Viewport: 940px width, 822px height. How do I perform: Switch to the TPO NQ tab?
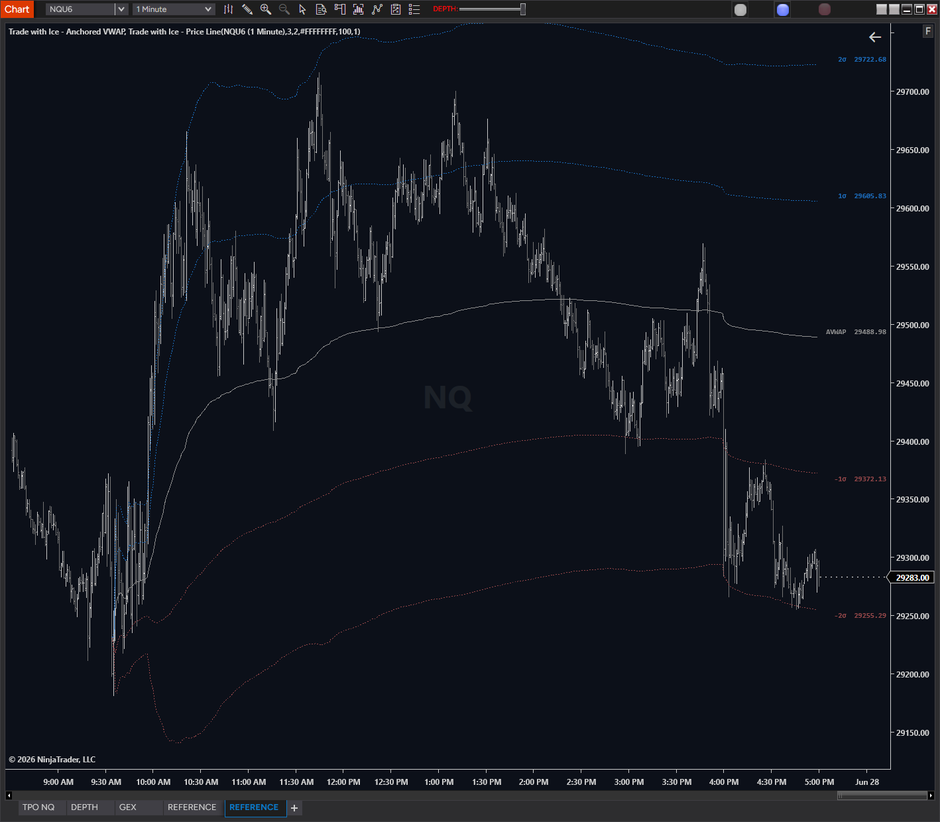(x=38, y=807)
